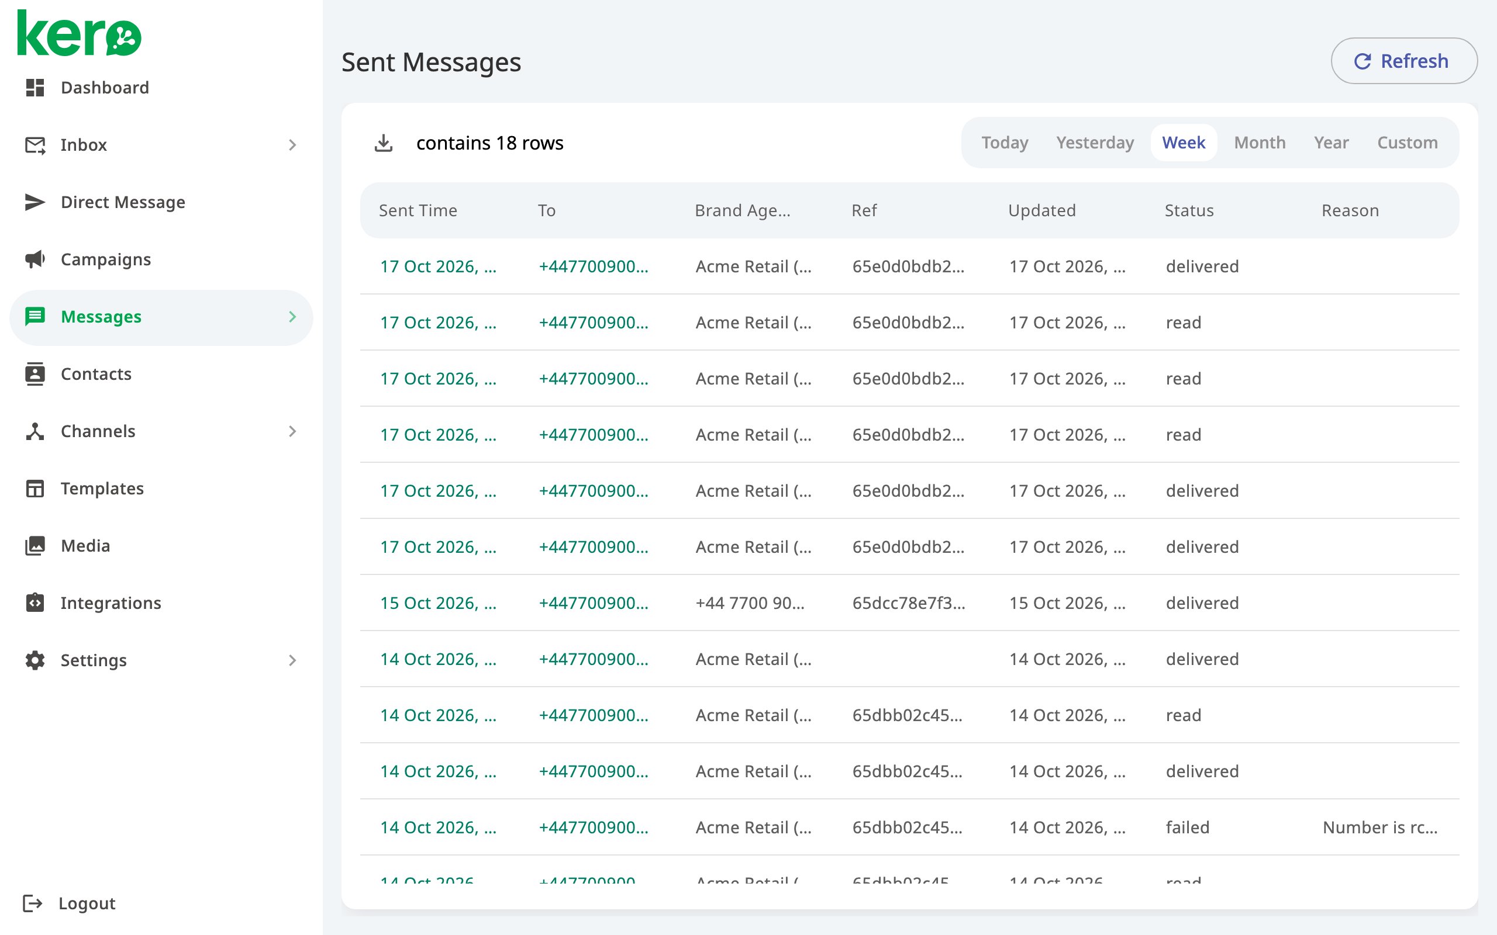The height and width of the screenshot is (935, 1497).
Task: Refresh the sent messages list
Action: 1403,61
